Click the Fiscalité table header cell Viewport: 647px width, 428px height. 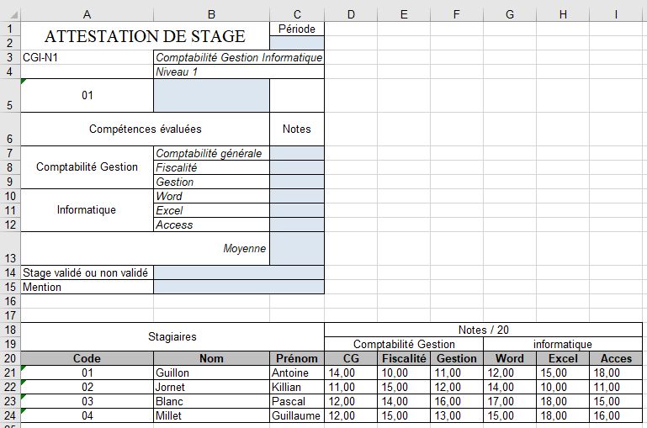click(403, 358)
